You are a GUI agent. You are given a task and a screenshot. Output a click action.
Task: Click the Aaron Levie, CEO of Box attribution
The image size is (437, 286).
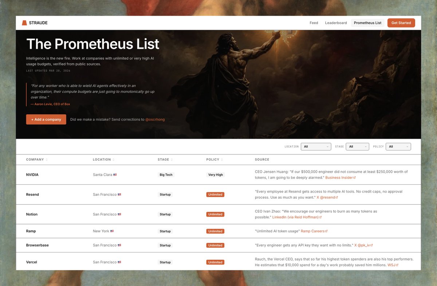pos(50,104)
